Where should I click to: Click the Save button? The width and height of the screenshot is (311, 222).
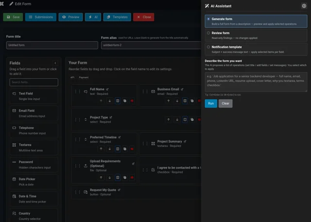13,17
